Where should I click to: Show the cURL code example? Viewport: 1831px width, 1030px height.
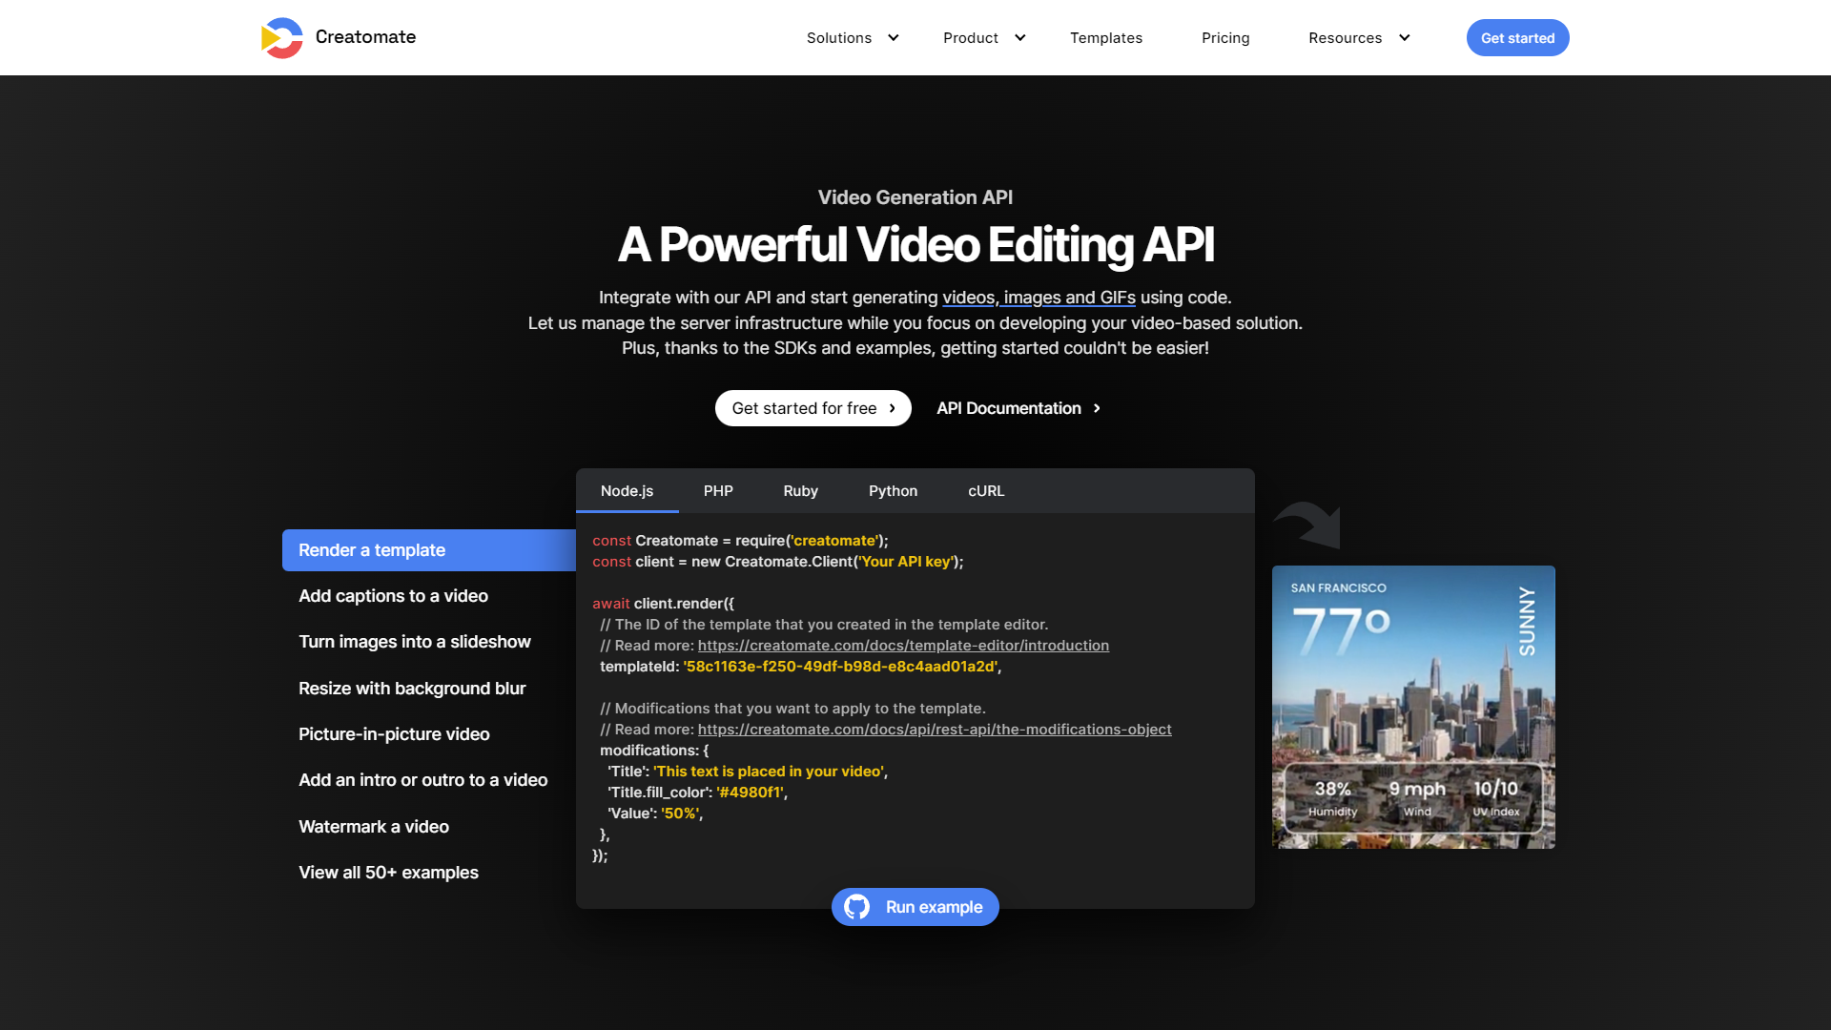[x=986, y=491]
